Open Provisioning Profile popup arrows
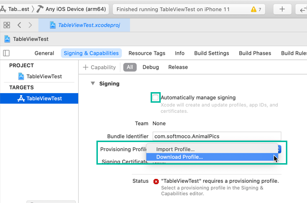Screen dimensions: 307x203 coord(279,149)
